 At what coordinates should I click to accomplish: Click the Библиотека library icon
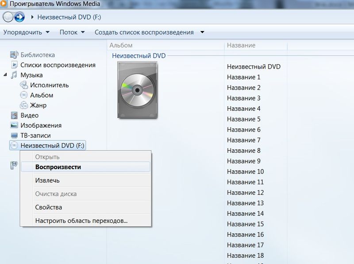click(x=14, y=54)
